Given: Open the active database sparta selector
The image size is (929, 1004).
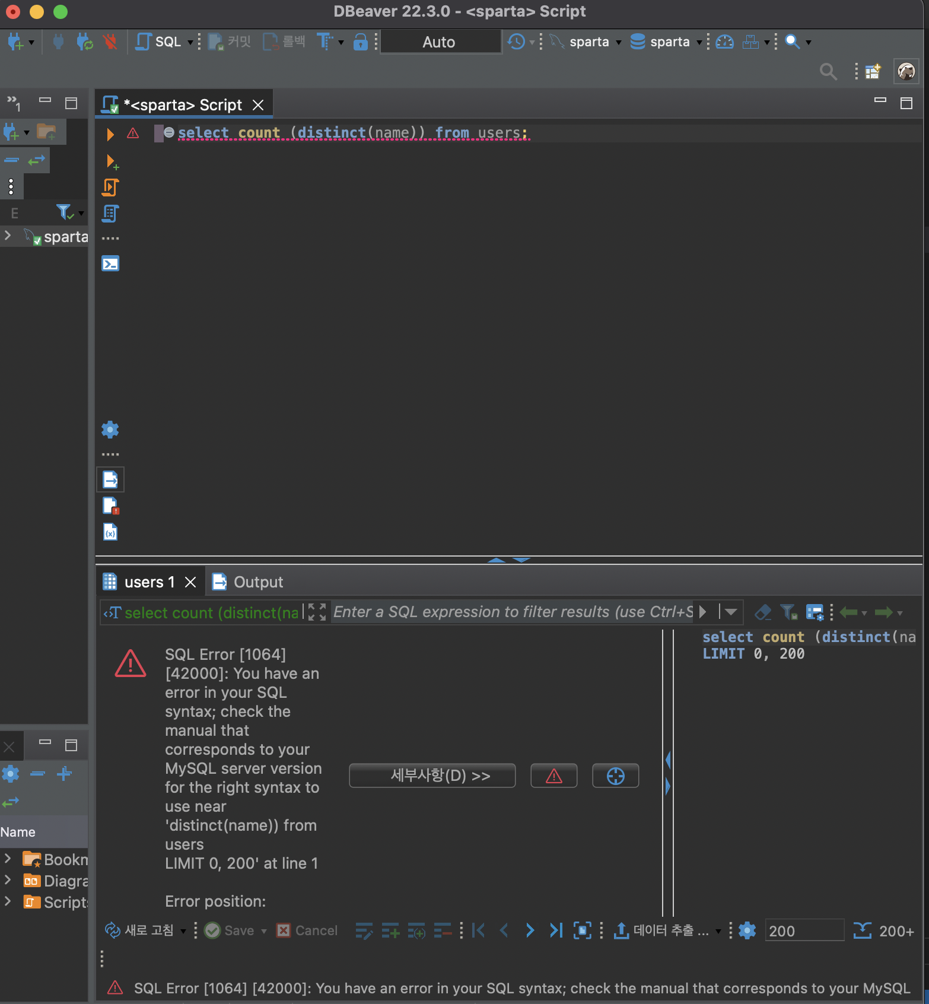Looking at the screenshot, I should click(666, 42).
